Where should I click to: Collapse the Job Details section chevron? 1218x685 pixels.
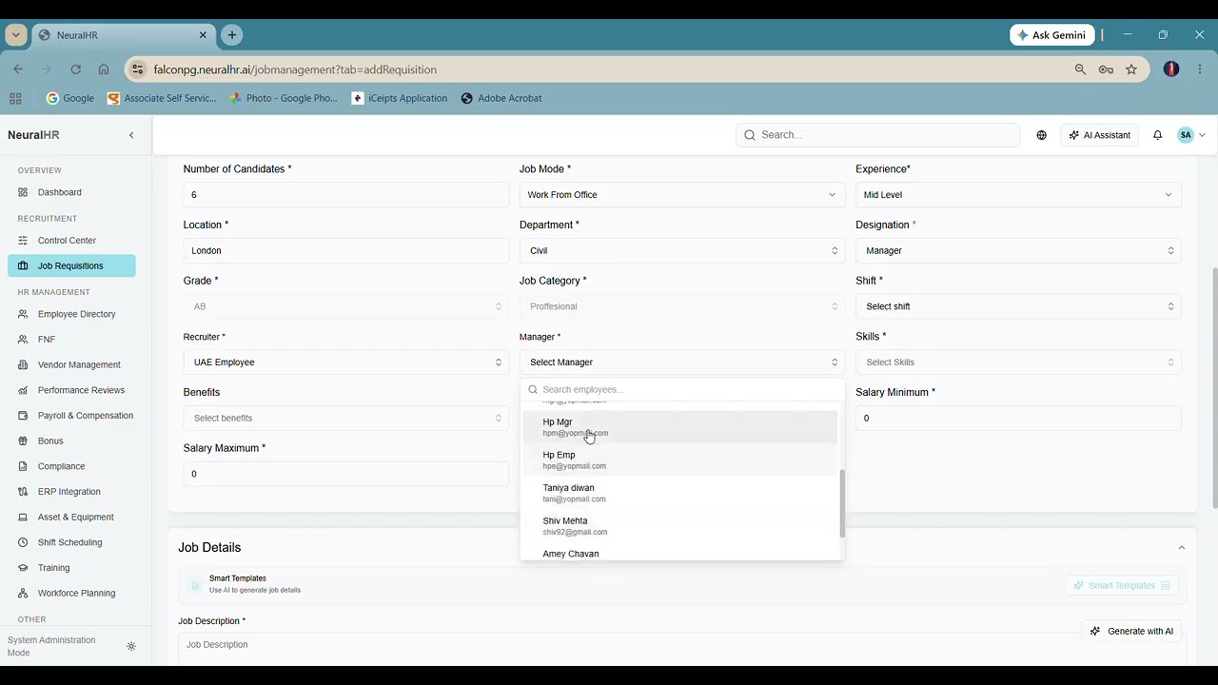point(1182,548)
